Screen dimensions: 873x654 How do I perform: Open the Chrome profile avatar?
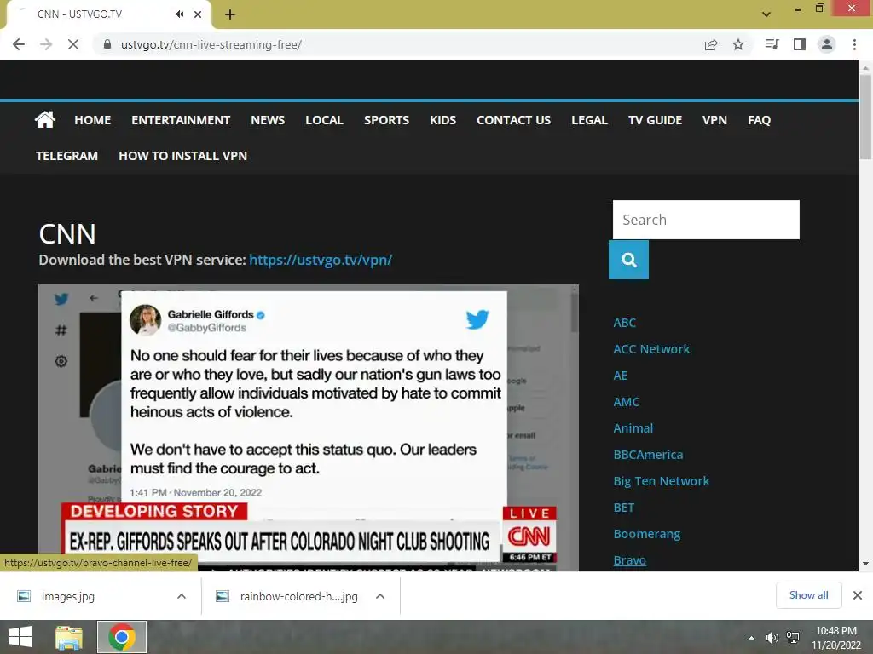[827, 44]
